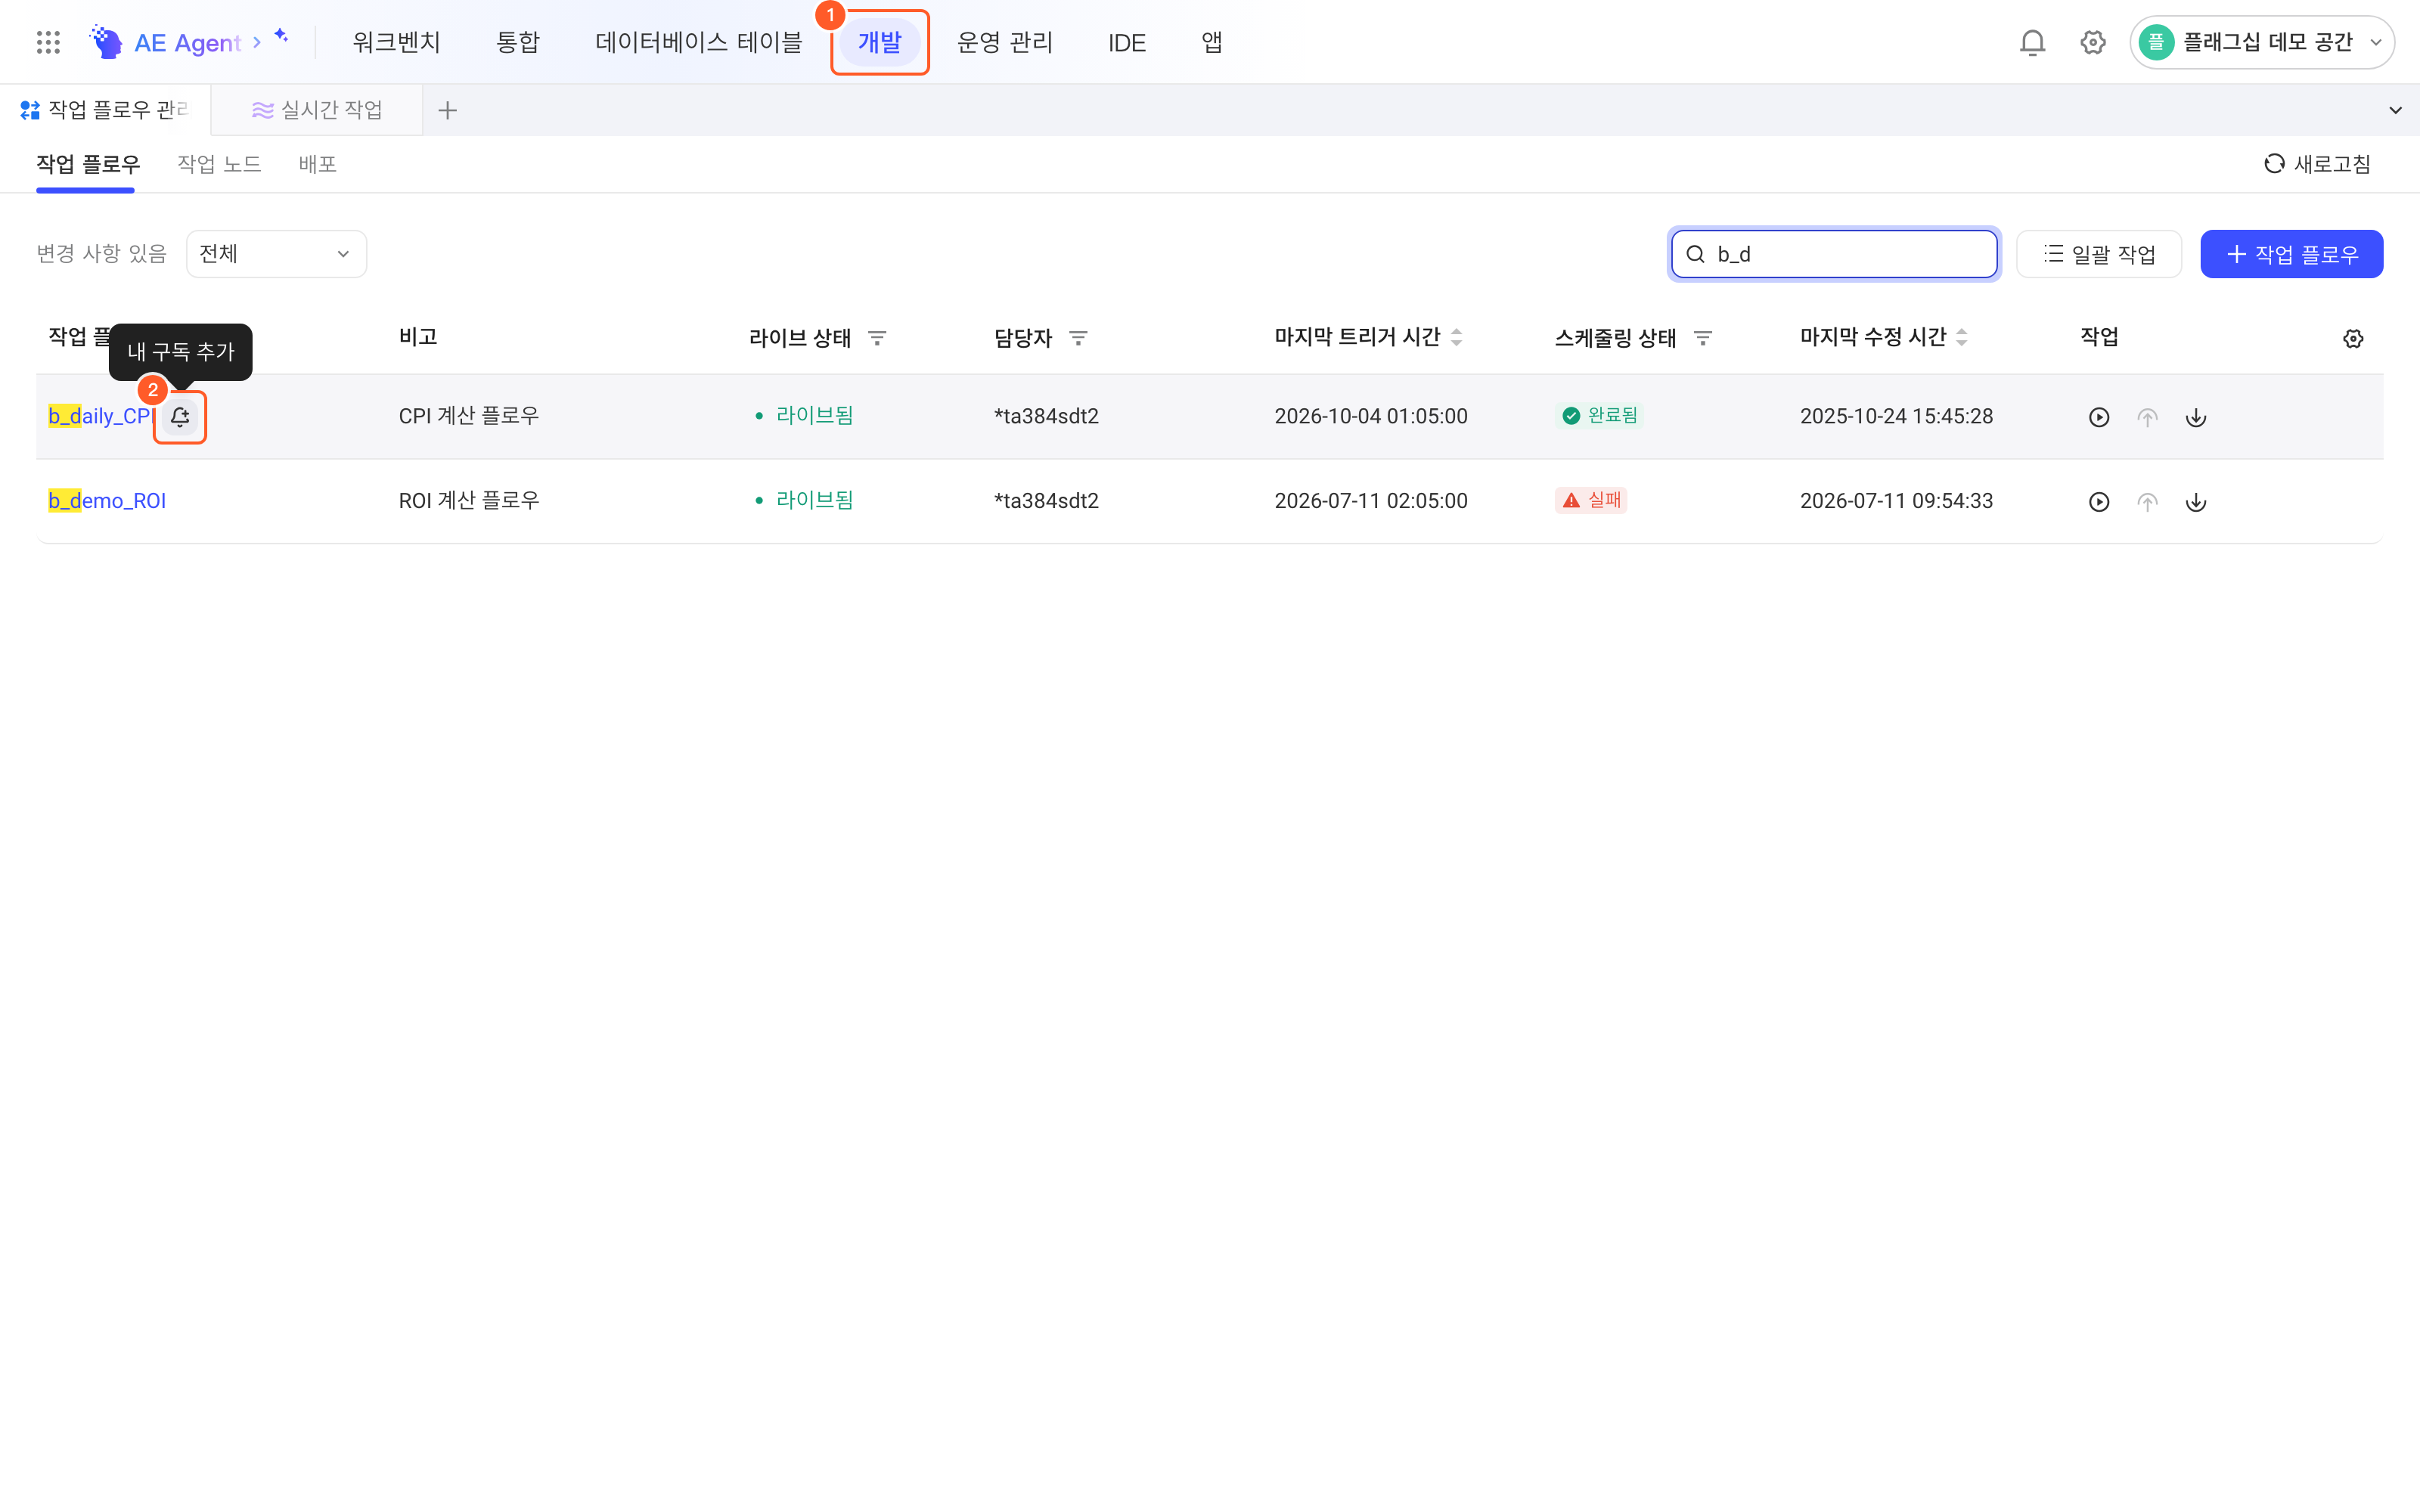Sort by 마지막 트리거 시간
The width and height of the screenshot is (2420, 1512).
pos(1456,338)
